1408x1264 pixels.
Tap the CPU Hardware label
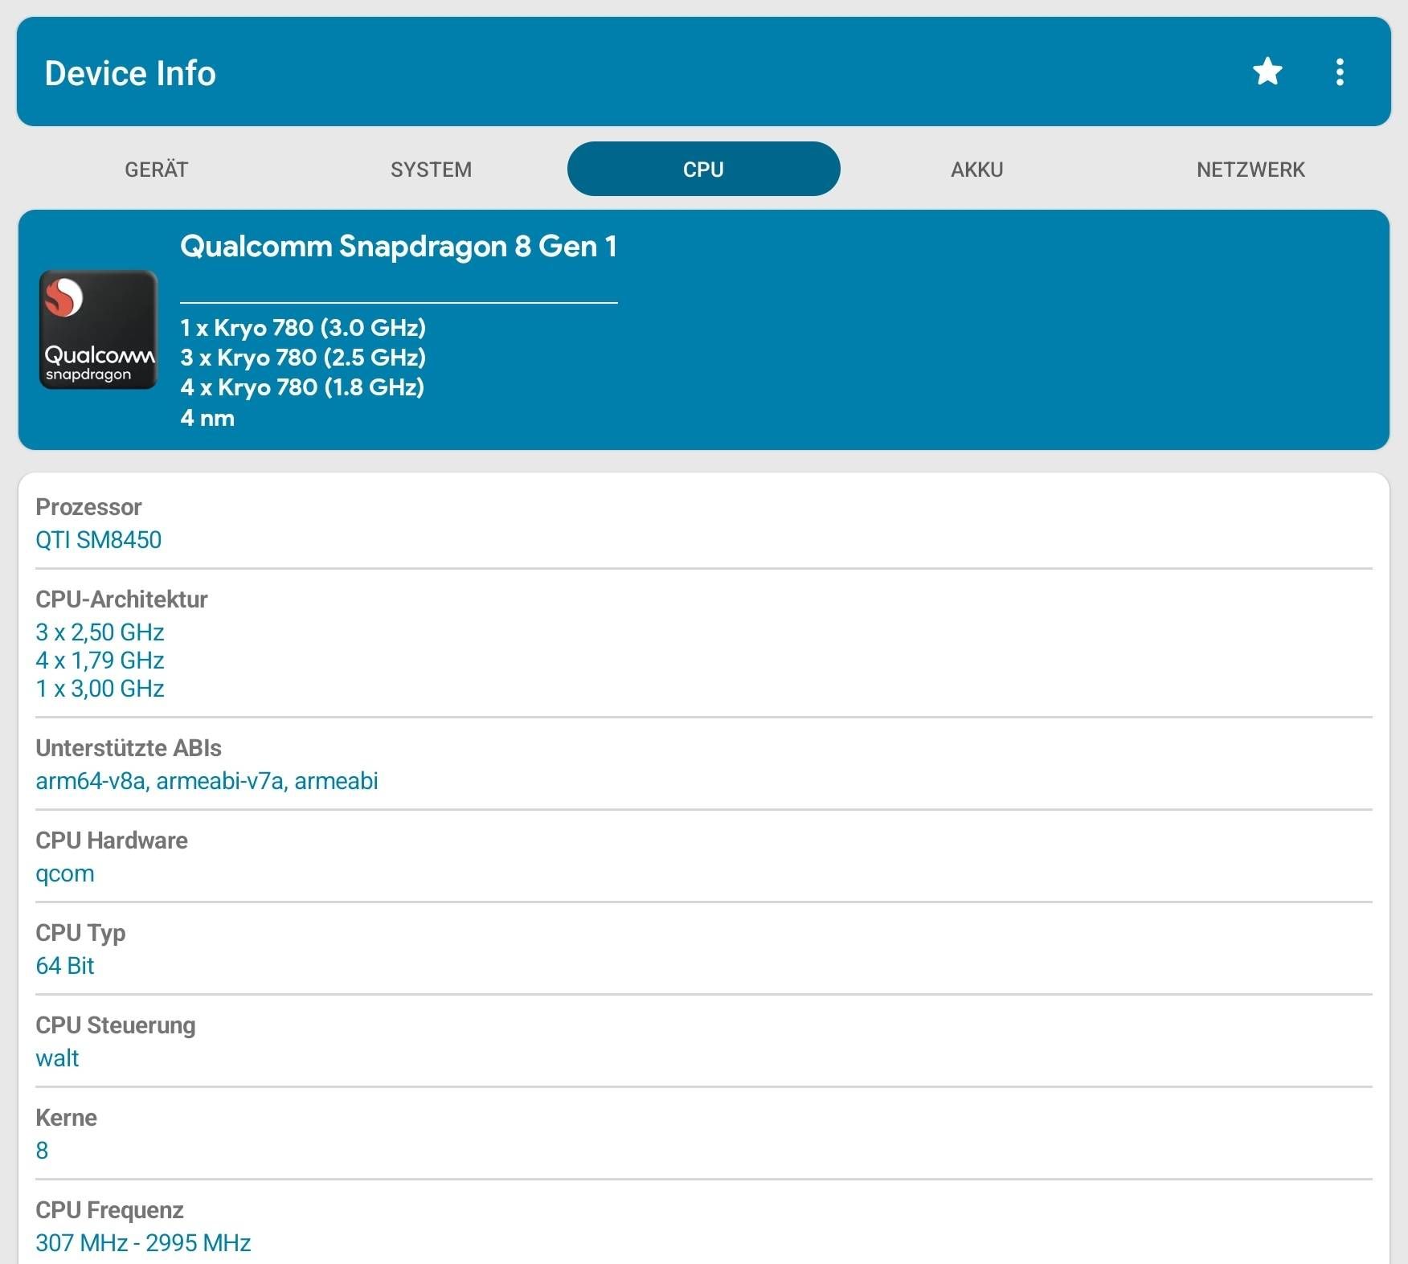tap(112, 841)
